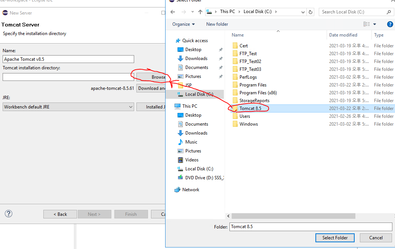Image resolution: width=395 pixels, height=249 pixels.
Task: Select the JSP folder in navigation pane
Action: point(188,85)
